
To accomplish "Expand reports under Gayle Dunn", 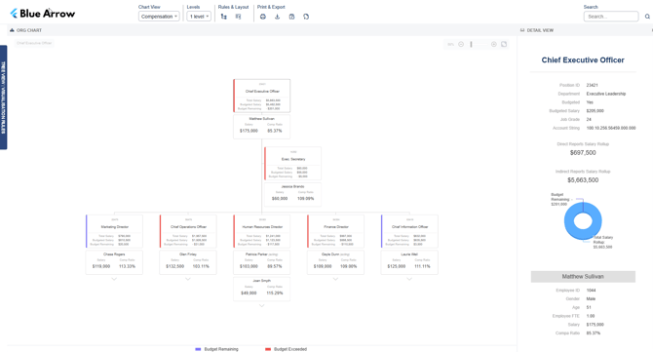I will tap(335, 279).
